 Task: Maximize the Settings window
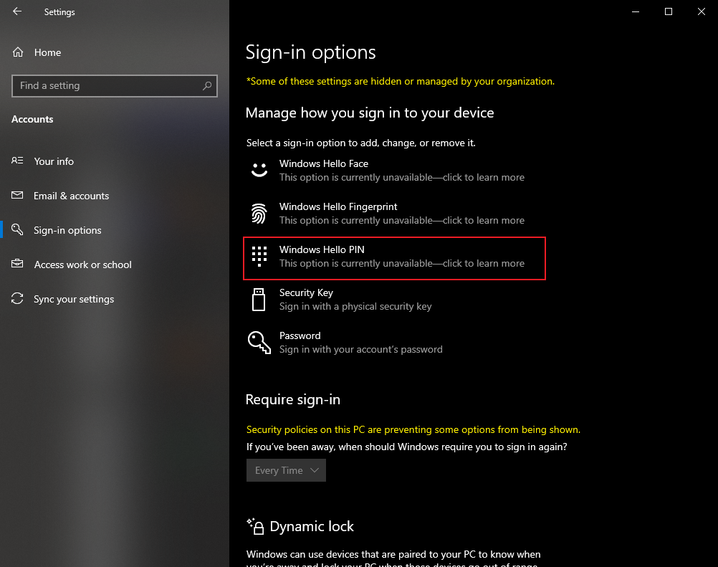(x=669, y=11)
